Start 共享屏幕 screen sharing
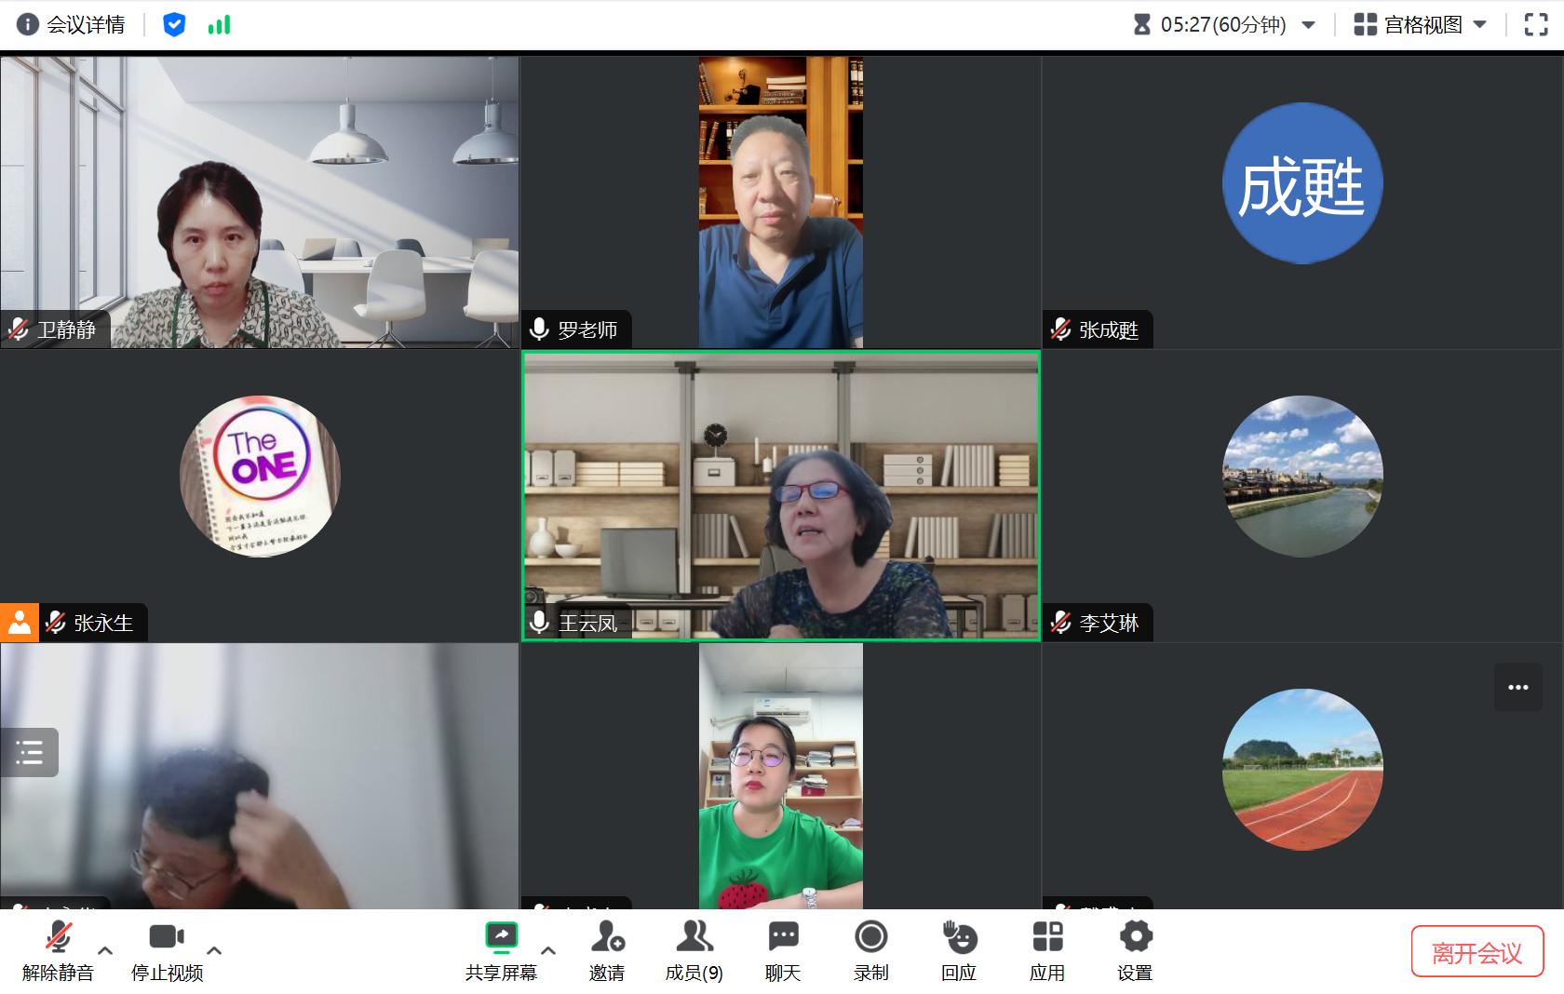The width and height of the screenshot is (1564, 994). [501, 938]
